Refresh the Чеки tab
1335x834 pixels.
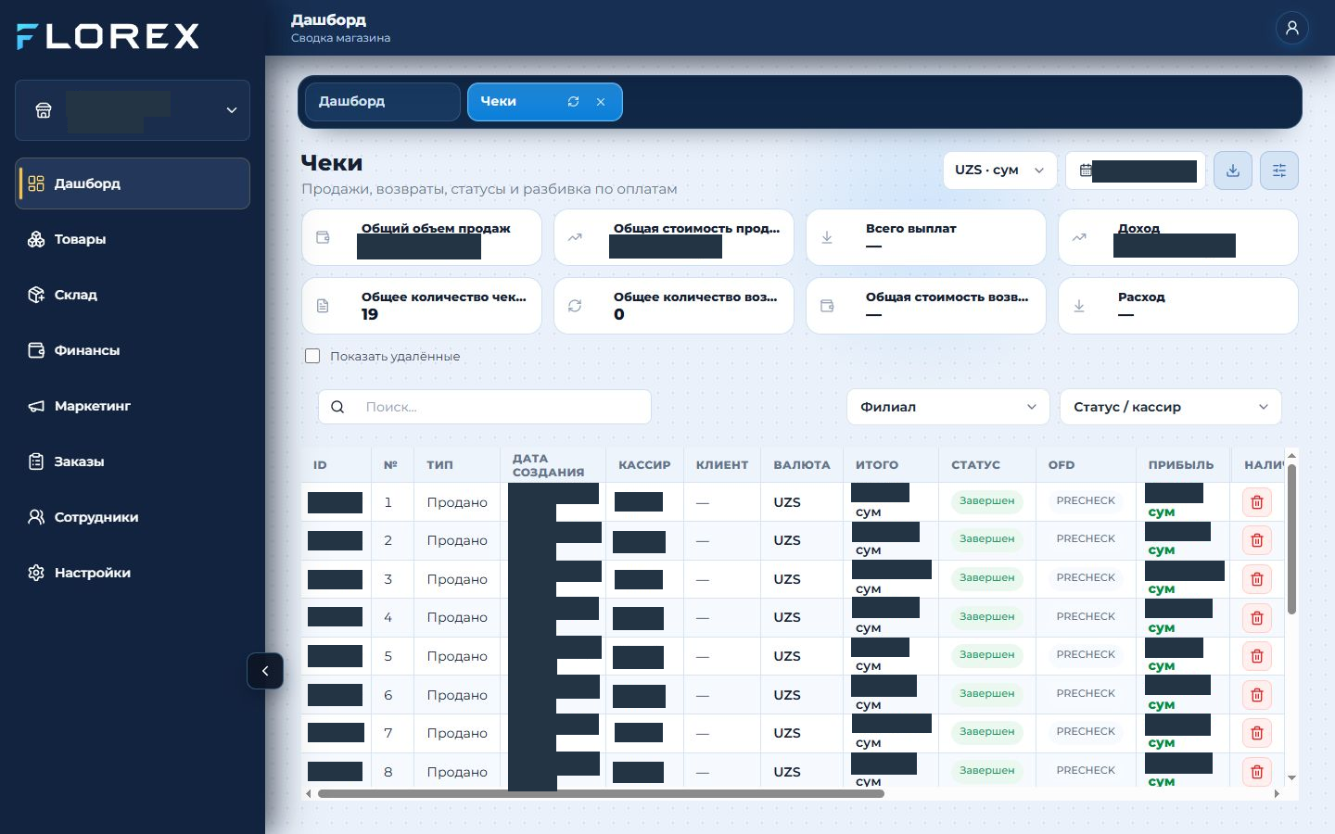(x=573, y=102)
